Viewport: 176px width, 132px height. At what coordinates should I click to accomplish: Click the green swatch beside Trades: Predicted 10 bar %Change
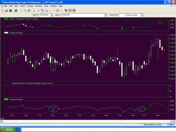click(x=6, y=19)
